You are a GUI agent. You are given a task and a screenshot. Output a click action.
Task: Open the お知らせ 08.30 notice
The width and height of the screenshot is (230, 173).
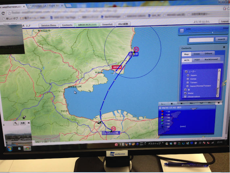point(87,25)
